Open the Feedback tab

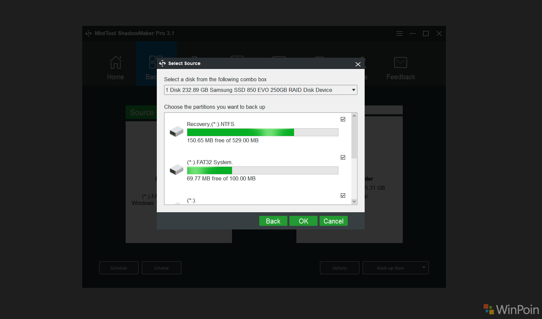click(401, 68)
